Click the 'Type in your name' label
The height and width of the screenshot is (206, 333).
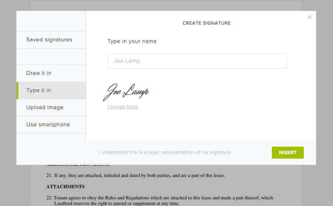(x=132, y=41)
